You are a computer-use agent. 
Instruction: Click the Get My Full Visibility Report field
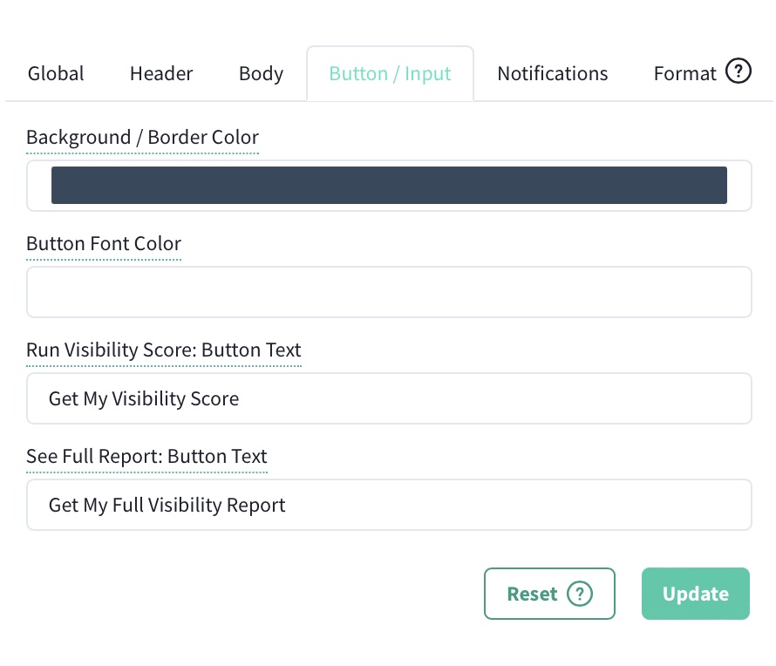(x=390, y=505)
